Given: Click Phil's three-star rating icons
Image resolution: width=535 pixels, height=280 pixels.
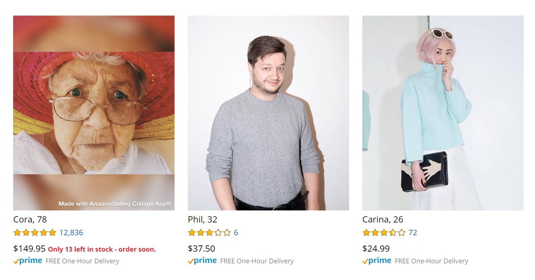Looking at the screenshot, I should pos(209,232).
